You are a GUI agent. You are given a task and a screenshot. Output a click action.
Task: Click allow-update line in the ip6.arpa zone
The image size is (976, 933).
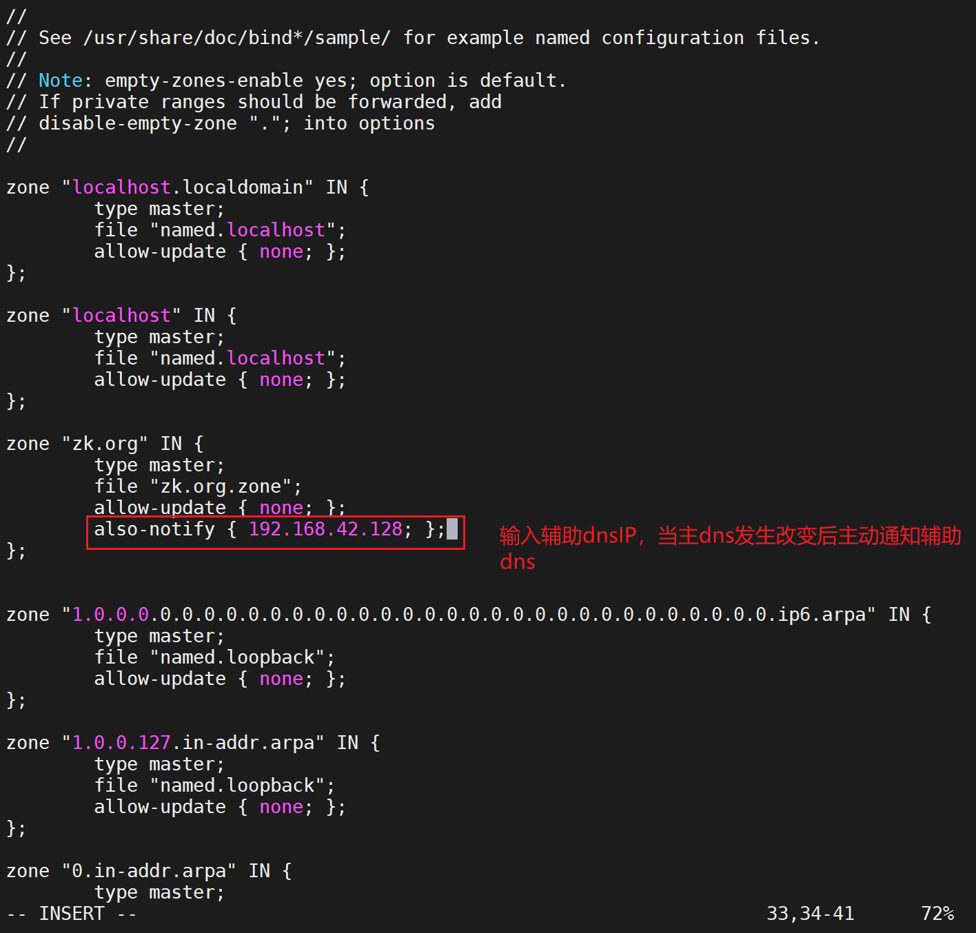[x=220, y=679]
